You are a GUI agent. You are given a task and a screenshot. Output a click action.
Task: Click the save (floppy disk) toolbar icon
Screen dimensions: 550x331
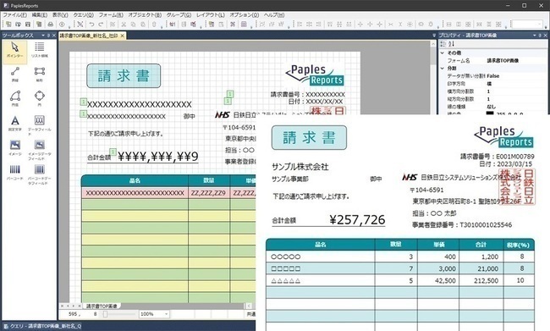pyautogui.click(x=28, y=25)
